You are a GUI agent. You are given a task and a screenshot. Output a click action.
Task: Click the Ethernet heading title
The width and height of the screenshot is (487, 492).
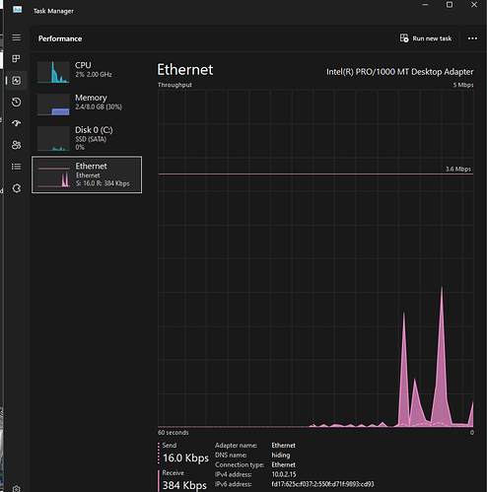185,70
